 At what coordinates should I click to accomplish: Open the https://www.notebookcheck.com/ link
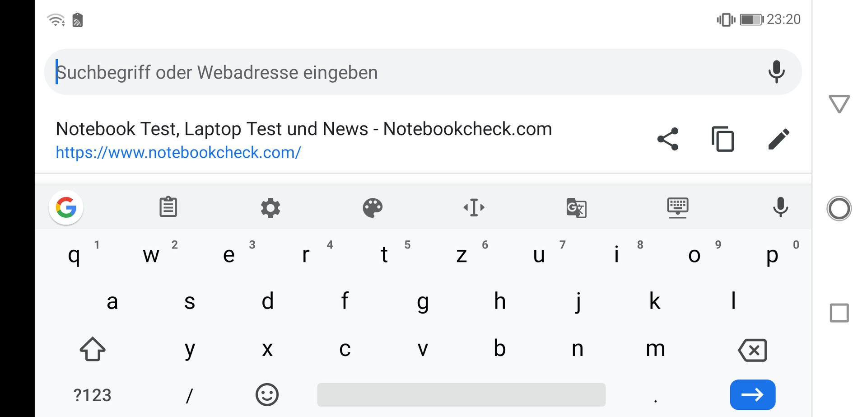click(178, 153)
